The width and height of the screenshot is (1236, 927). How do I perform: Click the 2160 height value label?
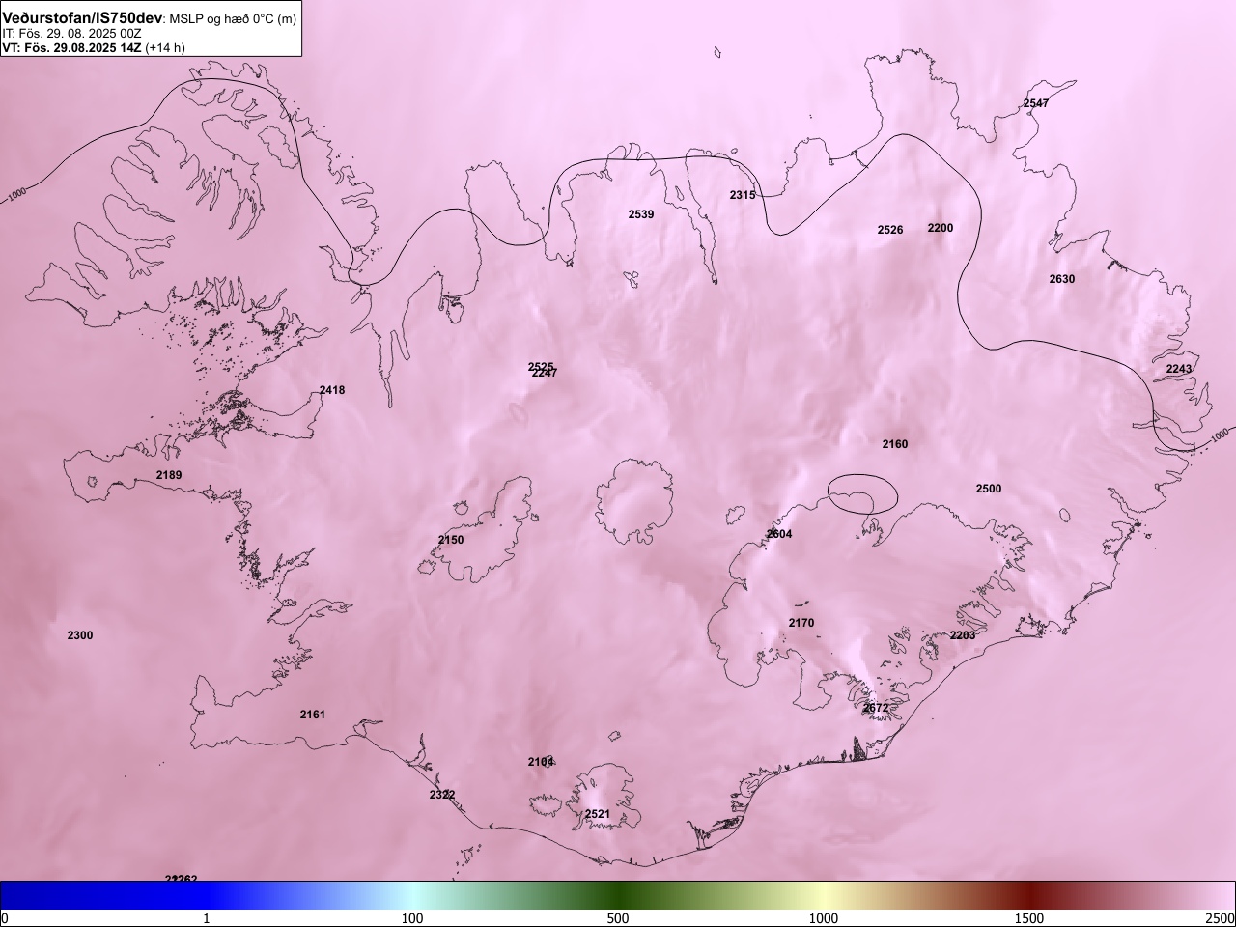tap(895, 444)
